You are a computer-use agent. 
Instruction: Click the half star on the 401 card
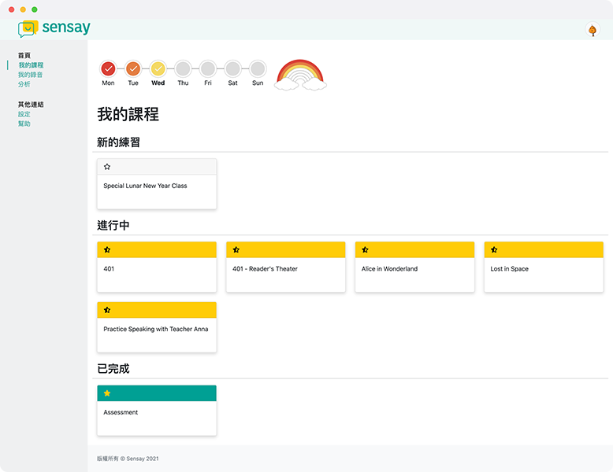click(107, 249)
